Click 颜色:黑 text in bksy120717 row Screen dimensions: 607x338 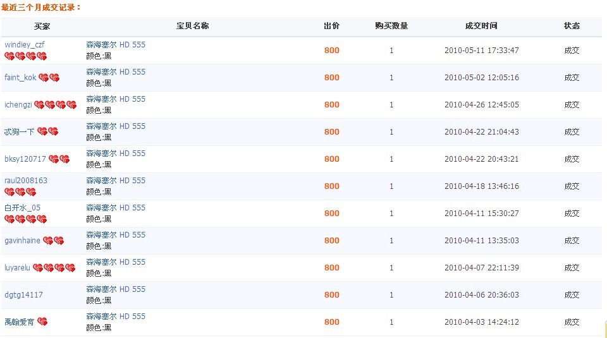click(99, 165)
